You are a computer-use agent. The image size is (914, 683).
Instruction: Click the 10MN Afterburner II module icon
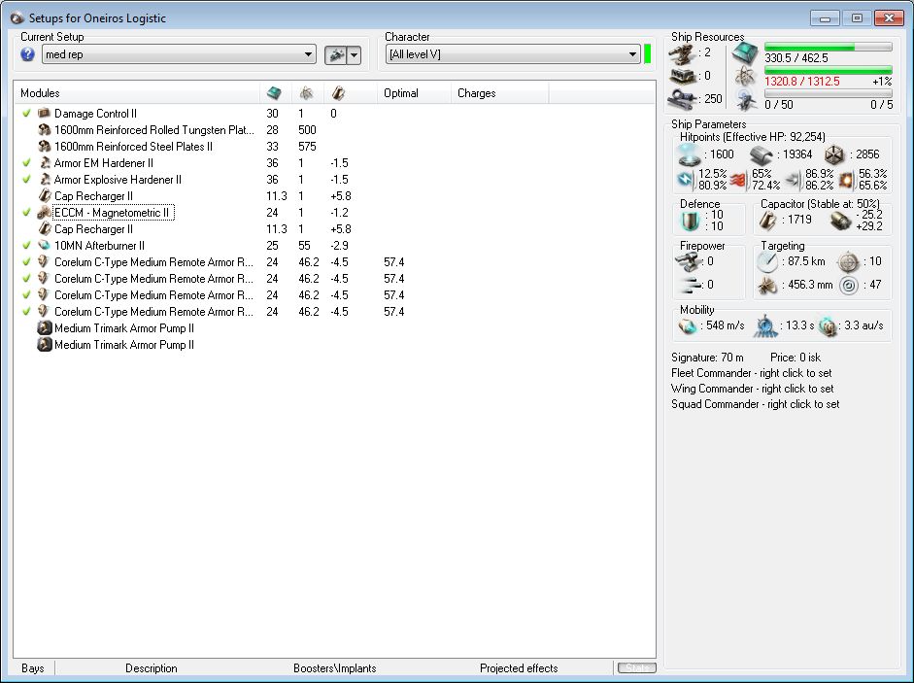45,246
